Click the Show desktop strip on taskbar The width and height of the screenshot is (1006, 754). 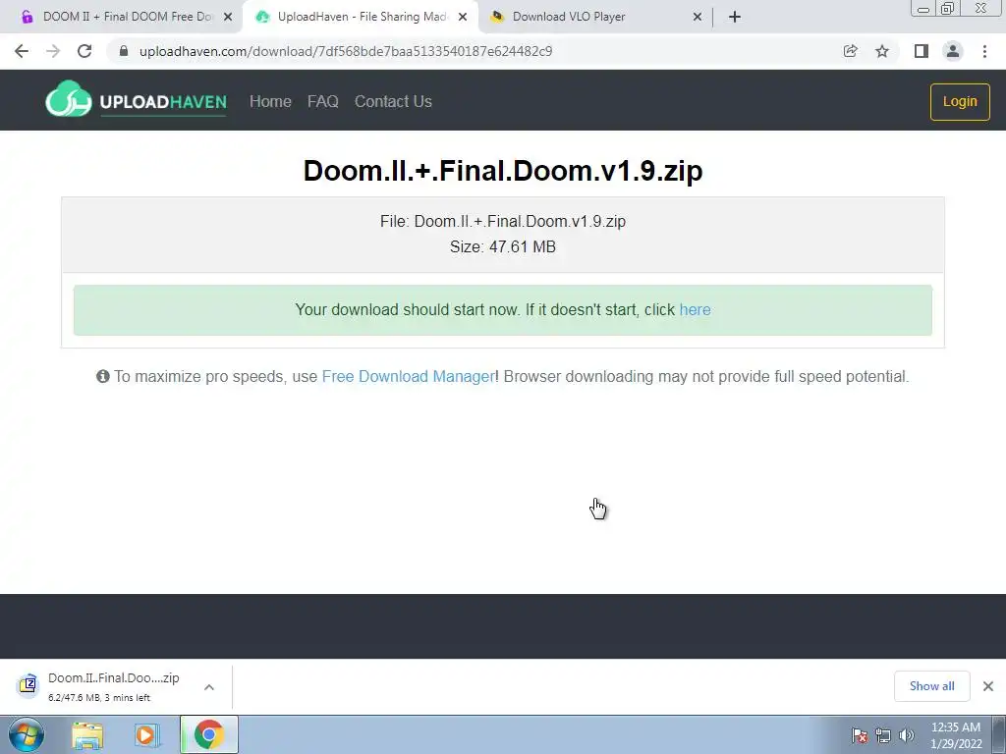click(999, 735)
